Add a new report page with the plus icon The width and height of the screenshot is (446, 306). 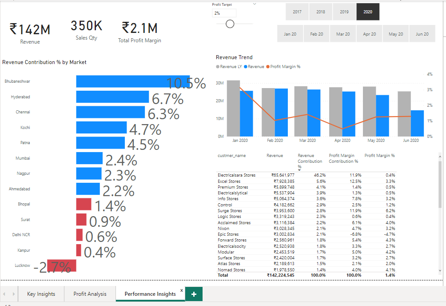pyautogui.click(x=193, y=294)
